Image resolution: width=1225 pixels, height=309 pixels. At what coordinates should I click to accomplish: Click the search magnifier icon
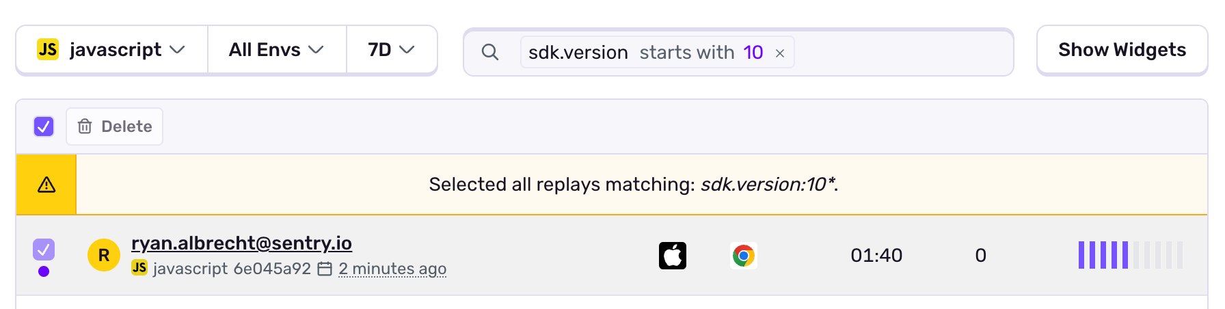coord(489,52)
